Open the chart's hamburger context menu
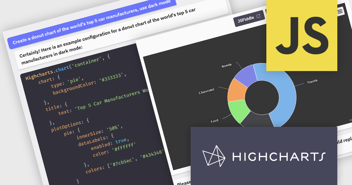 tap(340, 11)
